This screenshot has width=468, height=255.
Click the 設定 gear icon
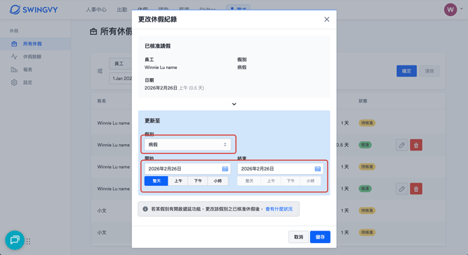tap(14, 82)
